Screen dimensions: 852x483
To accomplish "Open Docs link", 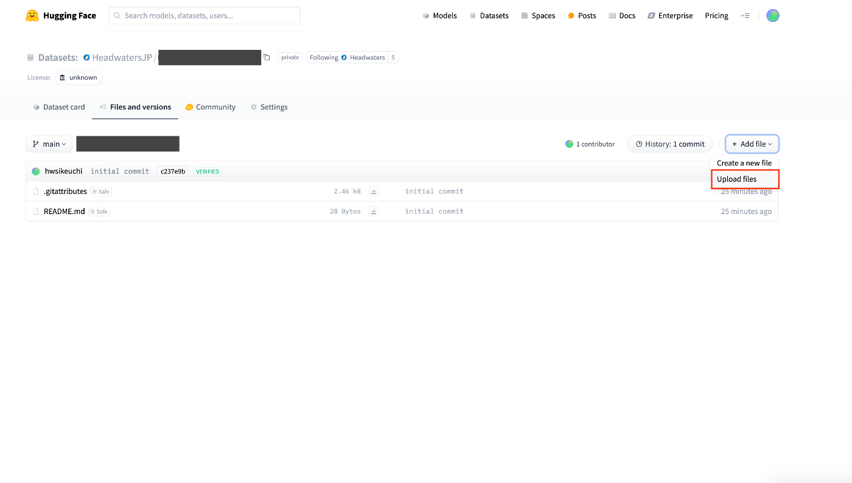I will 622,16.
